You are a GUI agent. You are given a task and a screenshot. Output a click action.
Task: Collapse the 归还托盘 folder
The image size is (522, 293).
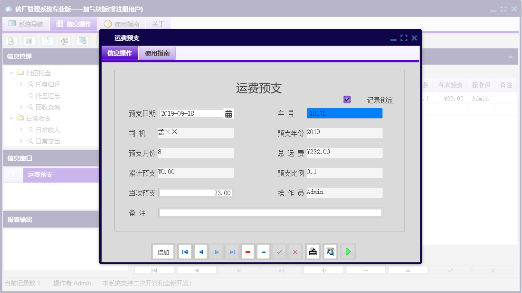tap(11, 73)
